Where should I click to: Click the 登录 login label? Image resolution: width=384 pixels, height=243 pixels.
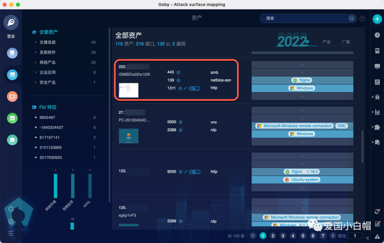point(11,36)
